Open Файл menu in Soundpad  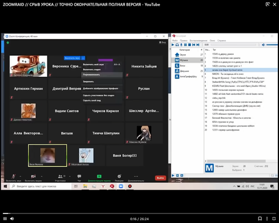(x=175, y=41)
